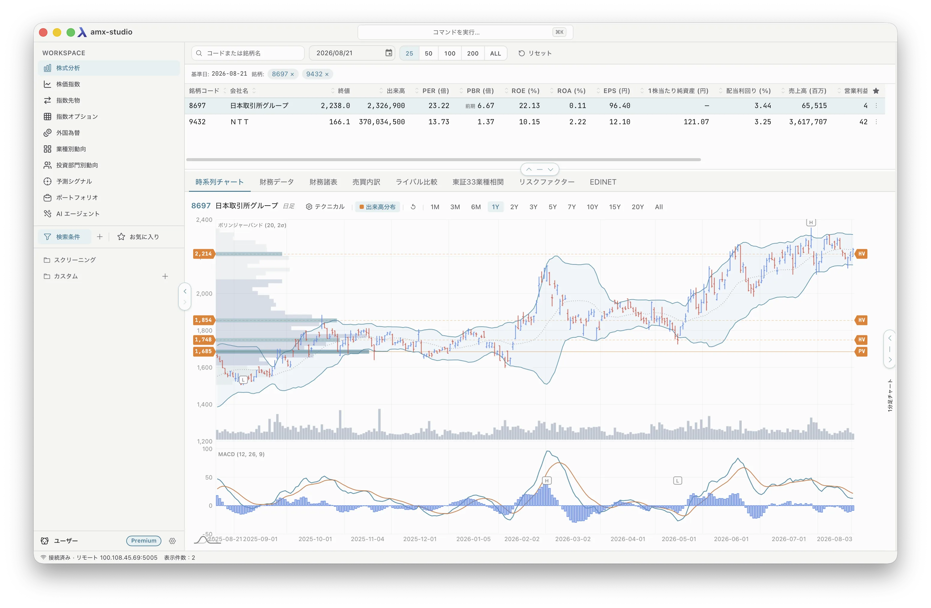
Task: Select 200 rows per page
Action: (x=473, y=53)
